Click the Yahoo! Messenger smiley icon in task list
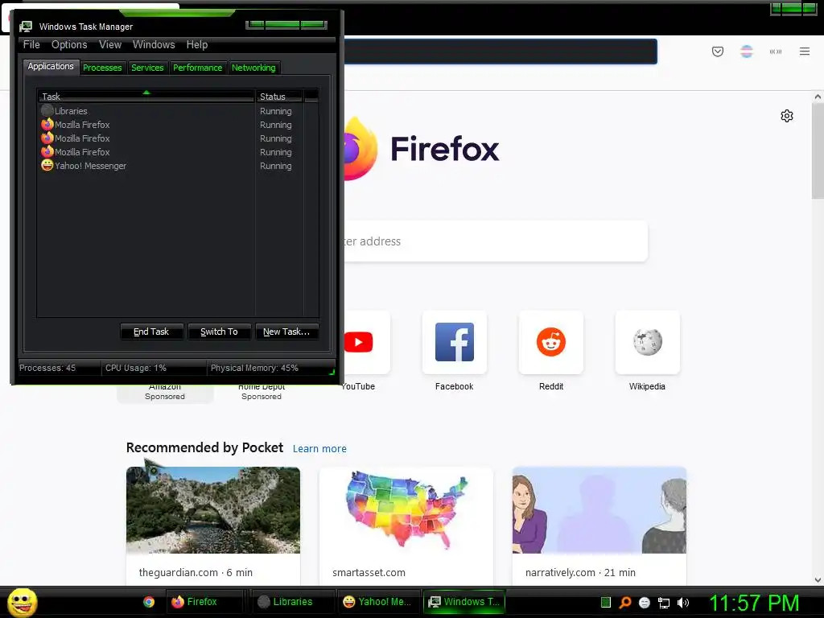Screen dimensions: 824x618 click(x=47, y=165)
